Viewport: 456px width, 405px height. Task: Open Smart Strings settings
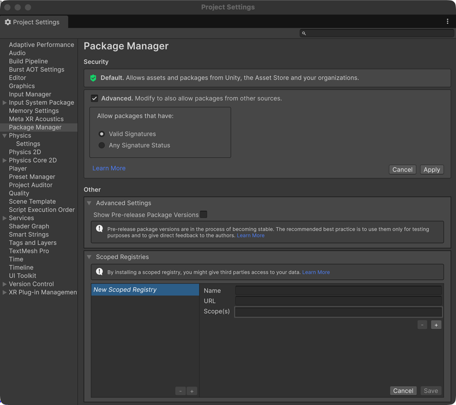(28, 234)
